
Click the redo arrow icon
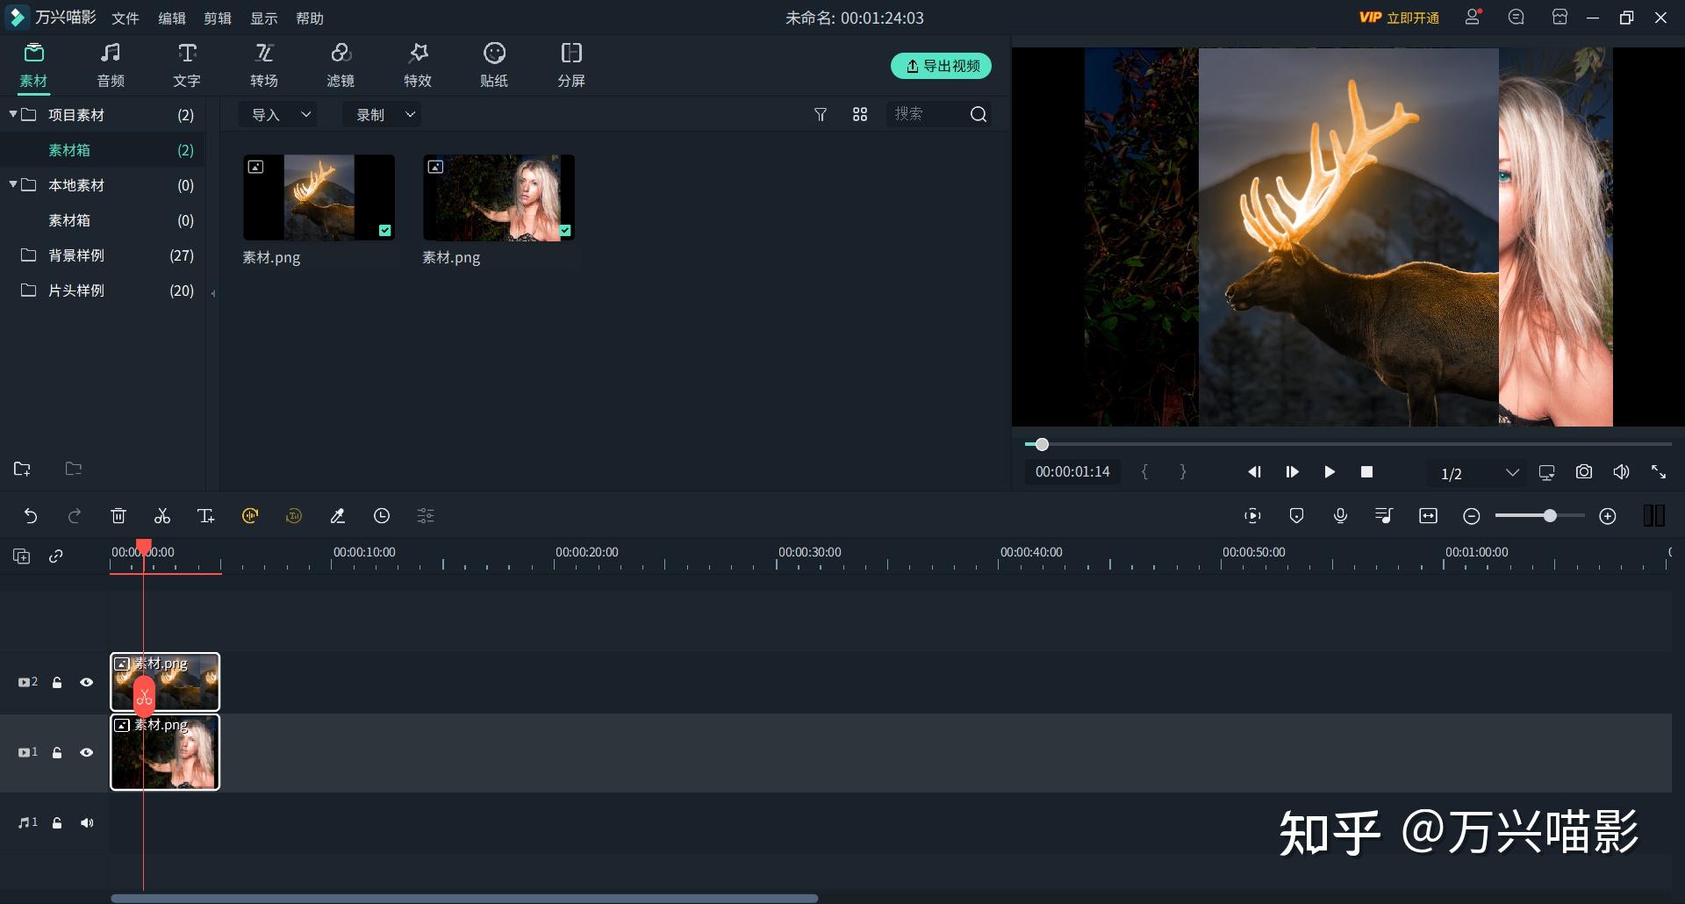pyautogui.click(x=75, y=516)
